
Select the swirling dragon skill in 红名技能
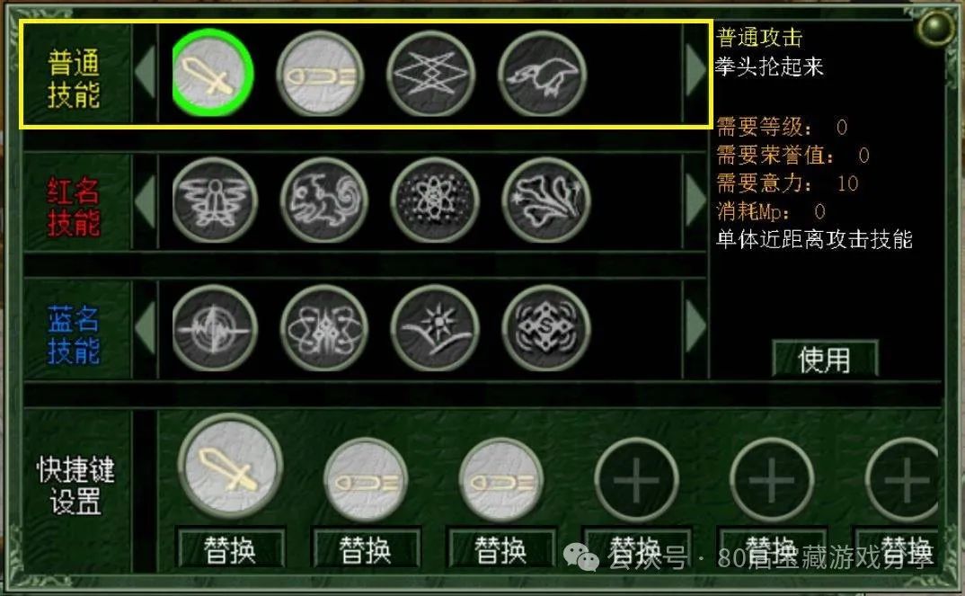[323, 200]
